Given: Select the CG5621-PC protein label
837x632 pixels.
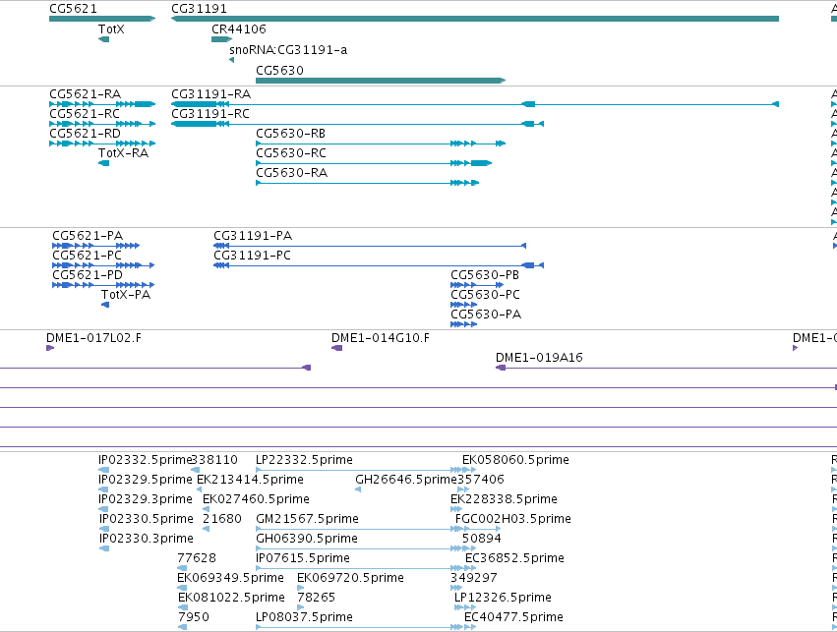Looking at the screenshot, I should (x=87, y=256).
